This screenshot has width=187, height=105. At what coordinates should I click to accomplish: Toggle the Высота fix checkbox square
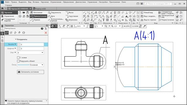(19, 45)
